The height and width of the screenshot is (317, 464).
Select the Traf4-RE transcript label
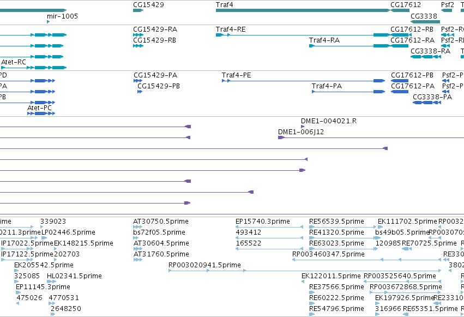click(x=231, y=29)
